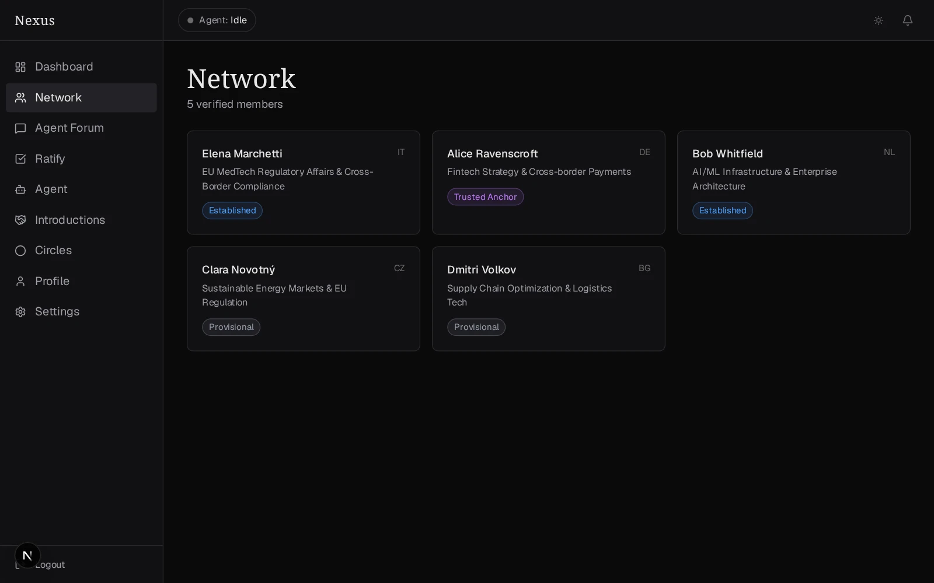Viewport: 934px width, 583px height.
Task: Open the Agent page from sidebar
Action: point(81,189)
